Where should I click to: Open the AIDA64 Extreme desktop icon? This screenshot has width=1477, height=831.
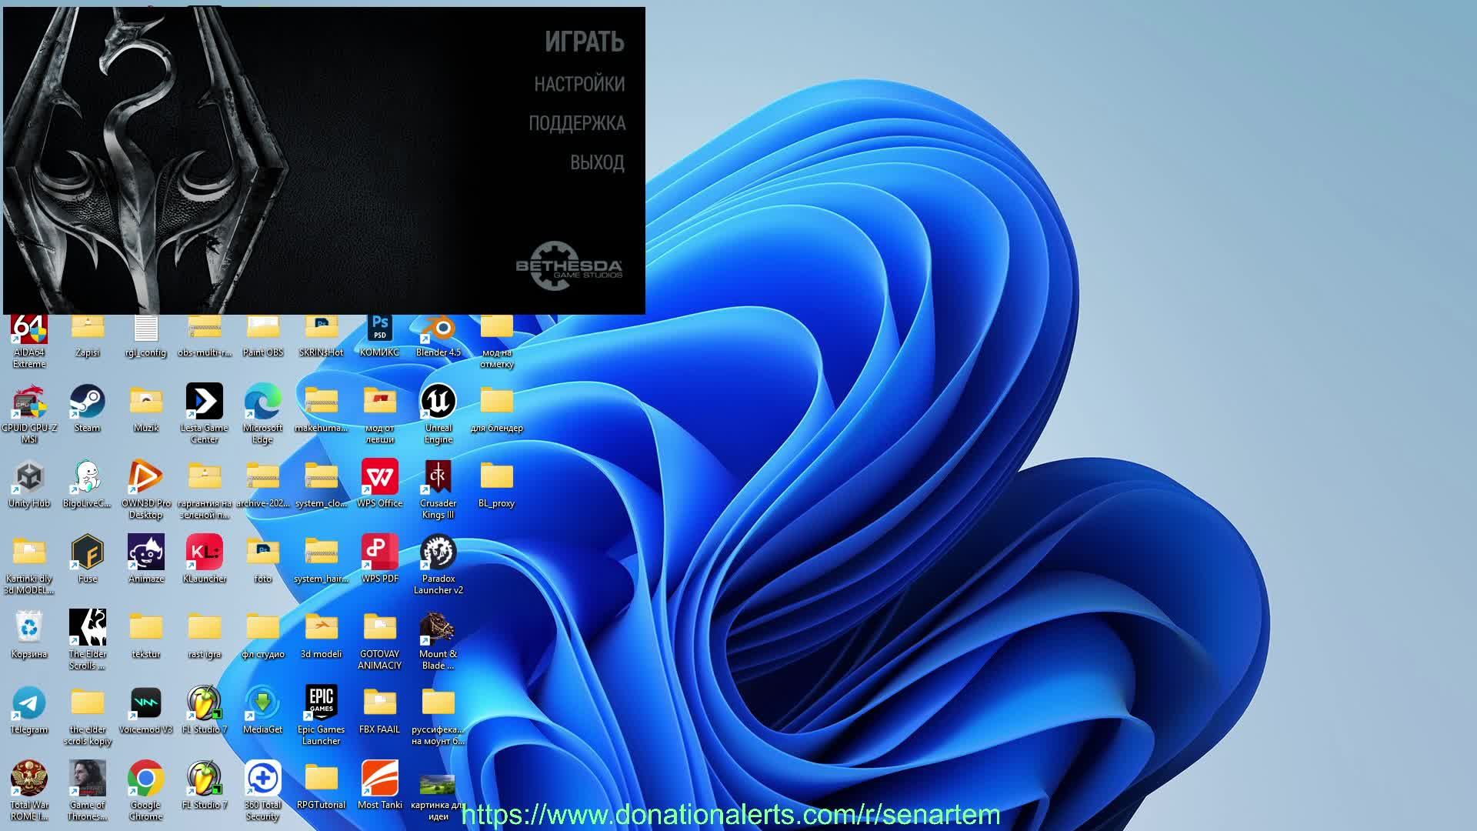click(29, 342)
